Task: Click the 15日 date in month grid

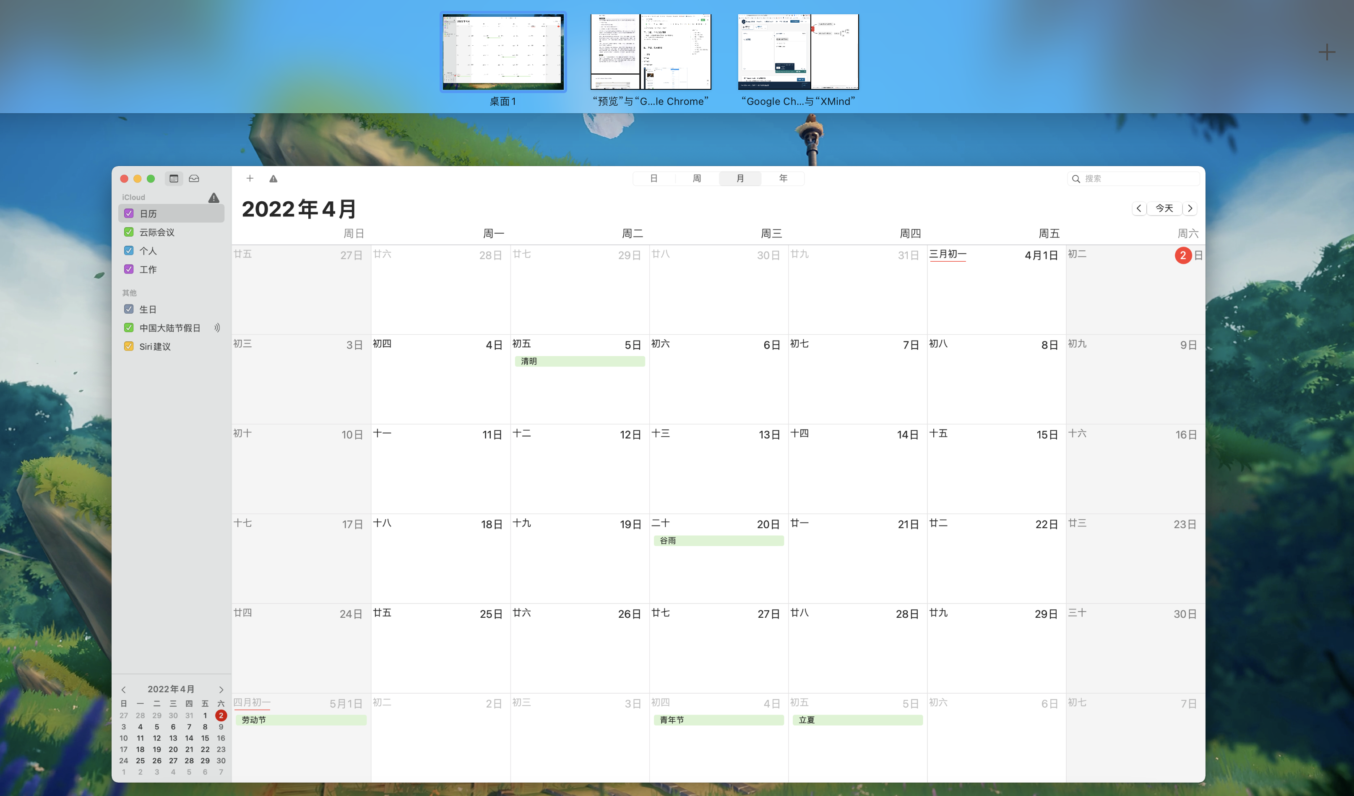Action: coord(1047,435)
